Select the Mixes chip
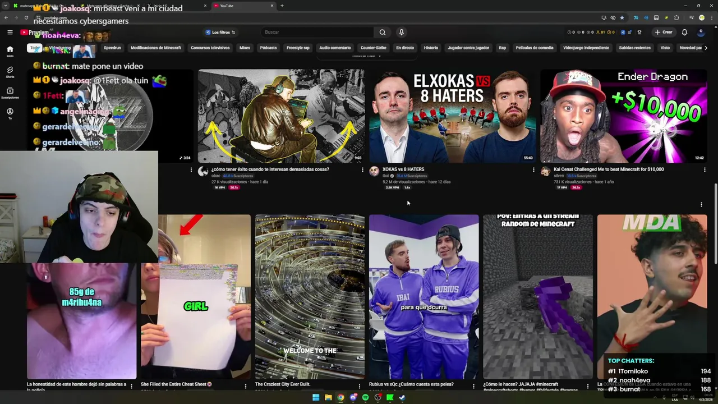The height and width of the screenshot is (404, 718). tap(245, 48)
